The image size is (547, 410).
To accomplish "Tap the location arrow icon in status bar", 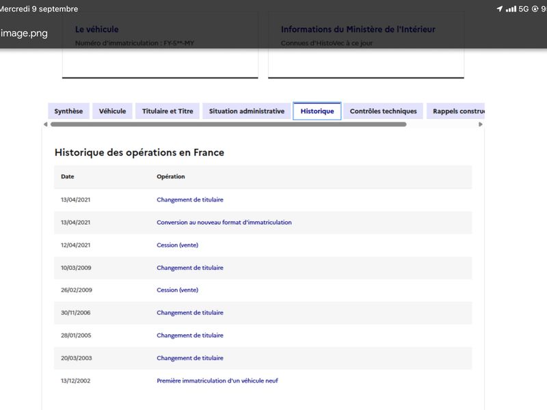I will click(500, 9).
